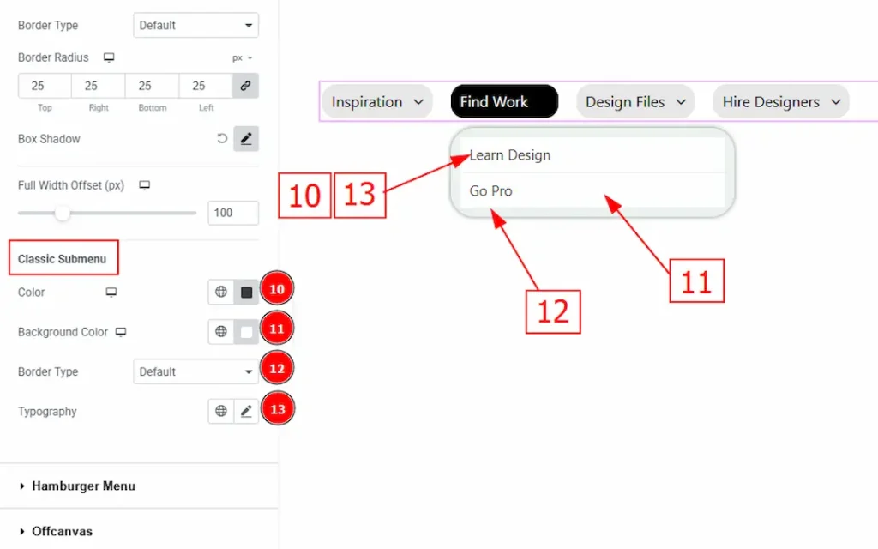Open global color for submenu Color

[221, 293]
